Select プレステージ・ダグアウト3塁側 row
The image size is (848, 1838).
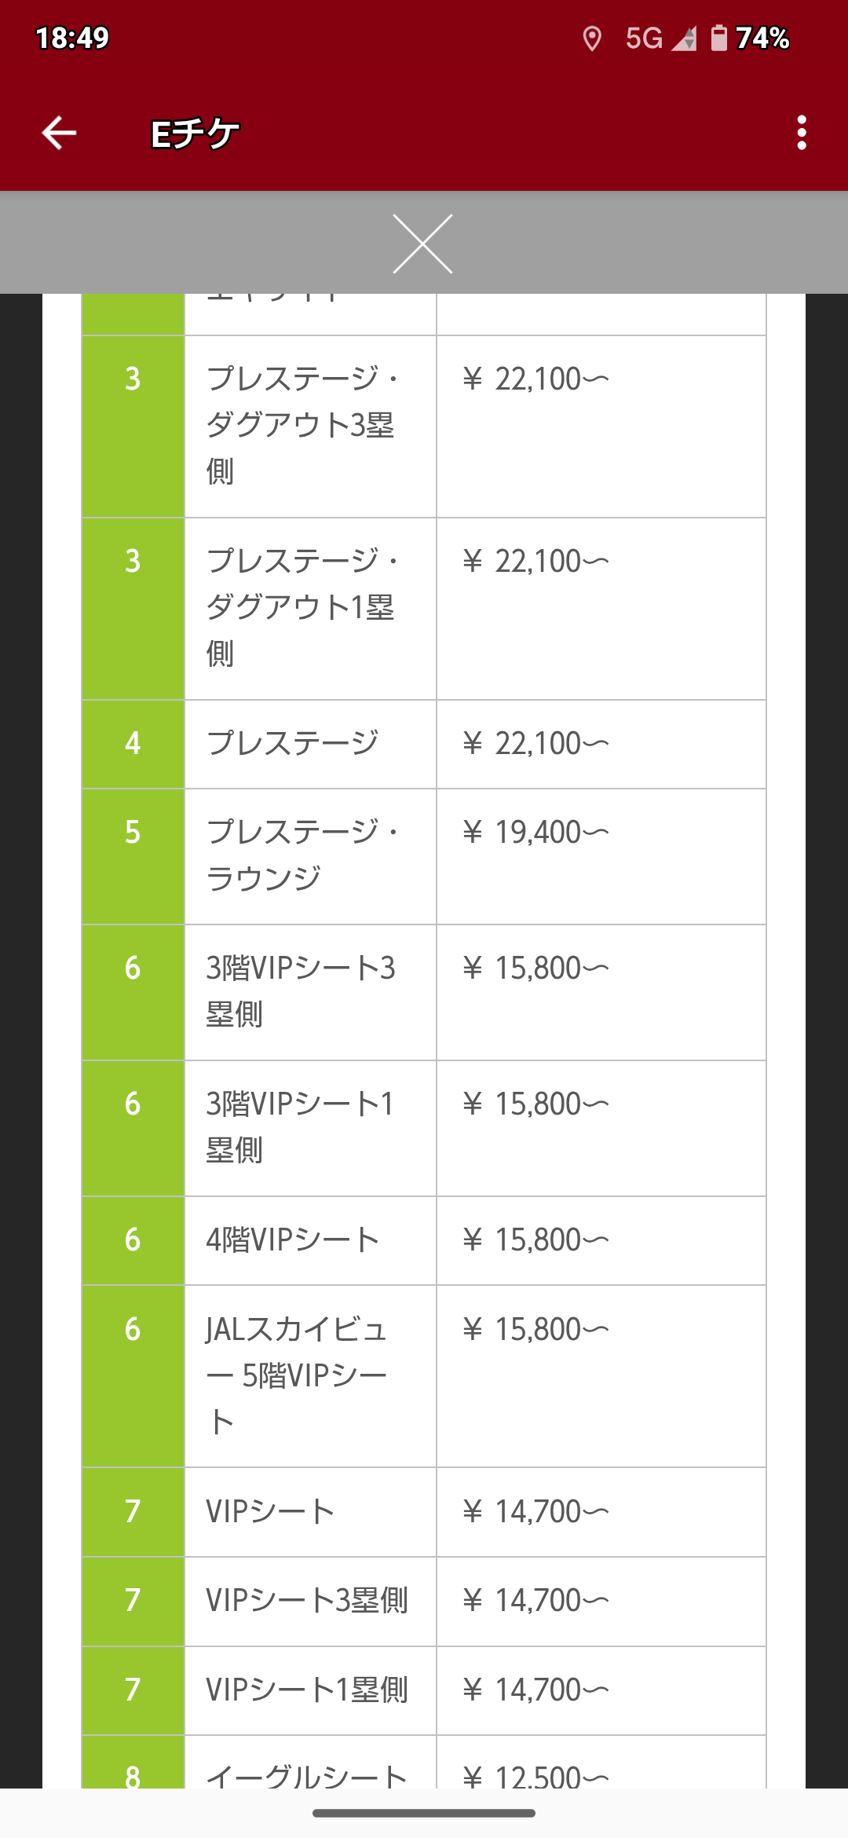(302, 425)
